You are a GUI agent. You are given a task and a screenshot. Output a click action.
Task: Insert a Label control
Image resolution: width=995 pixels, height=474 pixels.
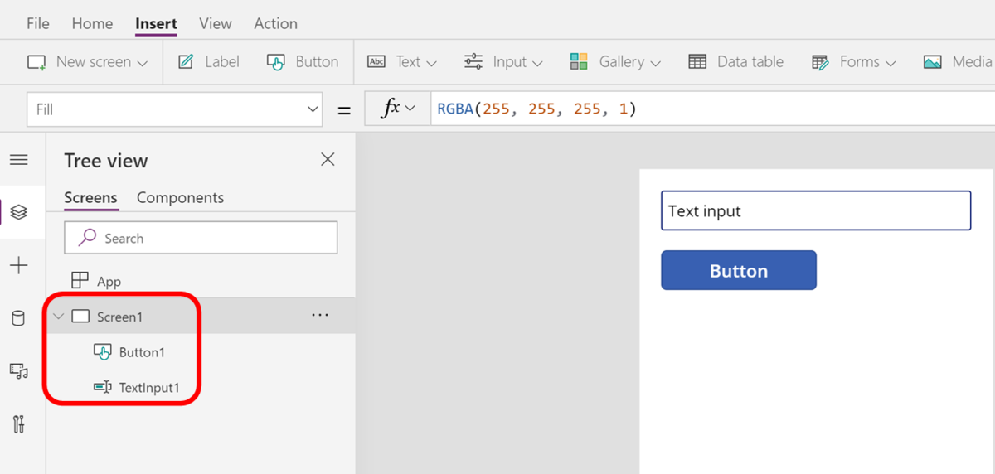coord(209,61)
